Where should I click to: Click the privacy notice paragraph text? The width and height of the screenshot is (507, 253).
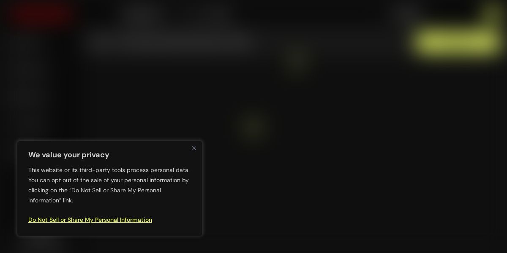tap(109, 185)
